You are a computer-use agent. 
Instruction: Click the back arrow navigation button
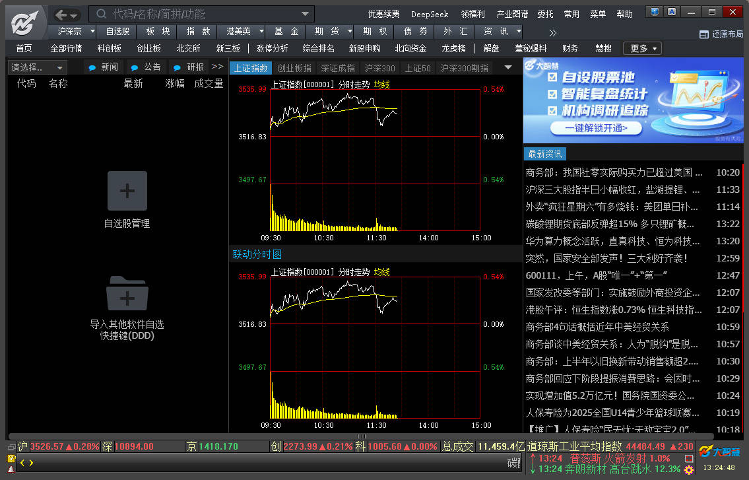click(61, 15)
